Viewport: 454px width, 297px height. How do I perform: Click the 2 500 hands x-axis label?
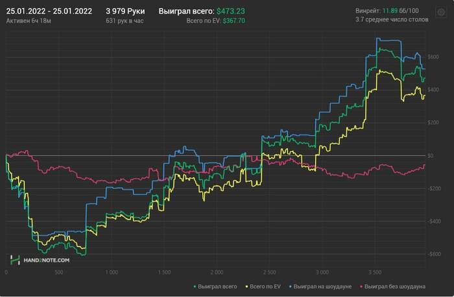pos(270,272)
